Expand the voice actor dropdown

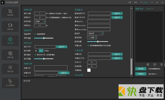point(95,33)
